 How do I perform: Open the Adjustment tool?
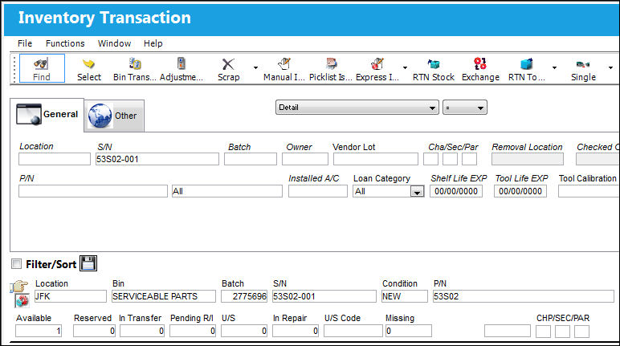click(x=181, y=69)
